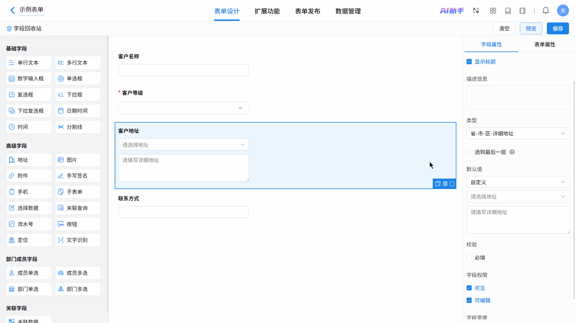Click the 客户名称 text input field
Screen dimensions: 575x323
(183, 70)
